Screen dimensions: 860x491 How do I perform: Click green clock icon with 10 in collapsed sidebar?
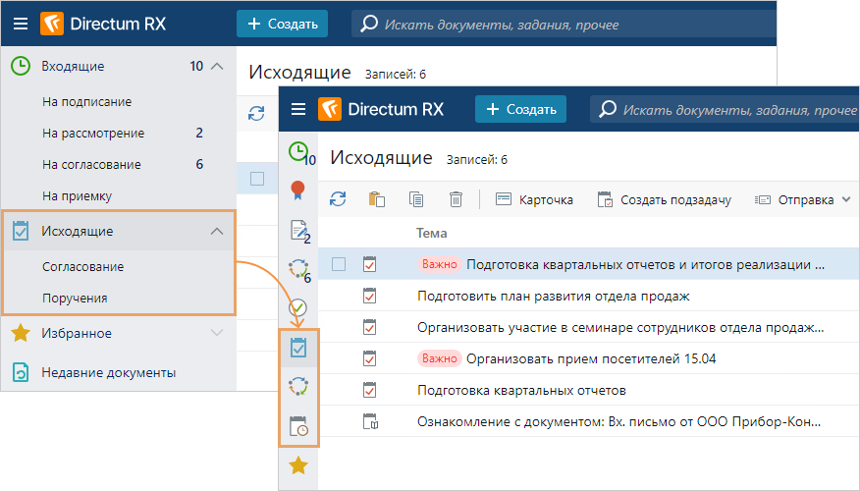point(299,152)
